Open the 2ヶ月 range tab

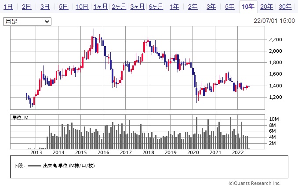[x=119, y=7]
